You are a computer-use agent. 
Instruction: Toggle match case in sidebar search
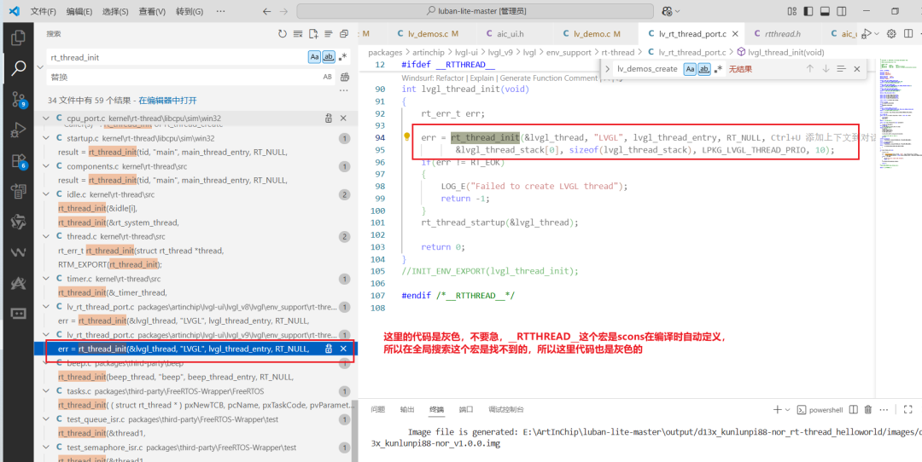(x=314, y=57)
